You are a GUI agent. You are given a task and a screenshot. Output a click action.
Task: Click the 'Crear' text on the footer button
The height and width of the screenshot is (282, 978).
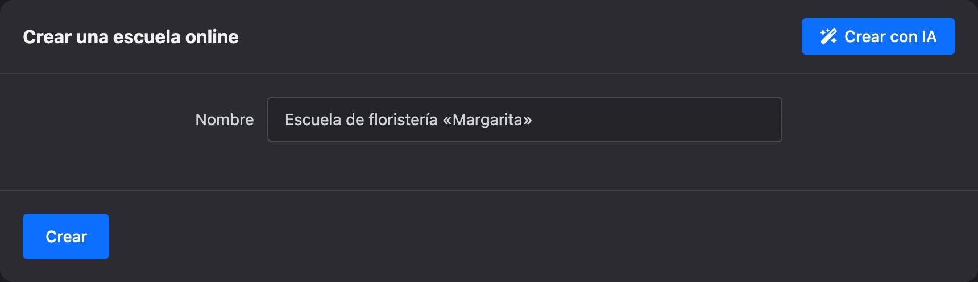(x=66, y=237)
